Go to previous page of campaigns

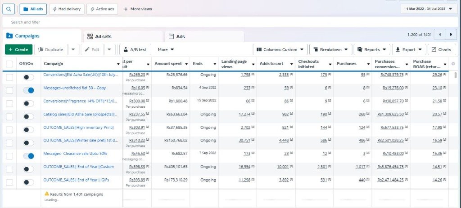(x=440, y=35)
